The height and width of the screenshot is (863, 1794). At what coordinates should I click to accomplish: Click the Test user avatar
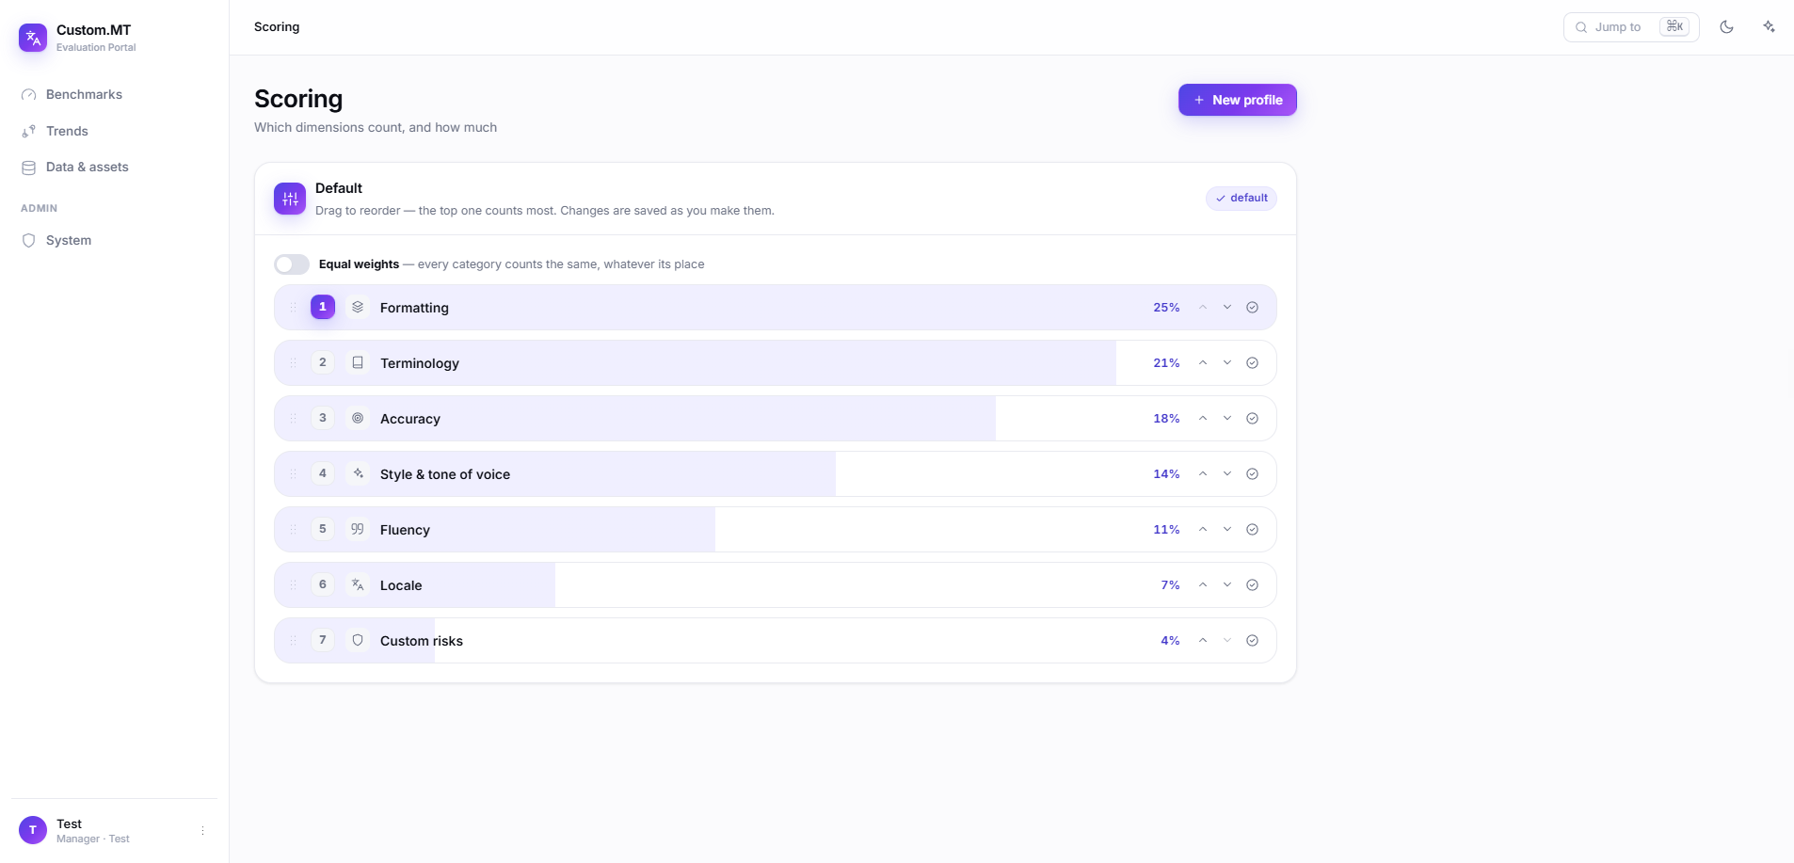pyautogui.click(x=33, y=830)
